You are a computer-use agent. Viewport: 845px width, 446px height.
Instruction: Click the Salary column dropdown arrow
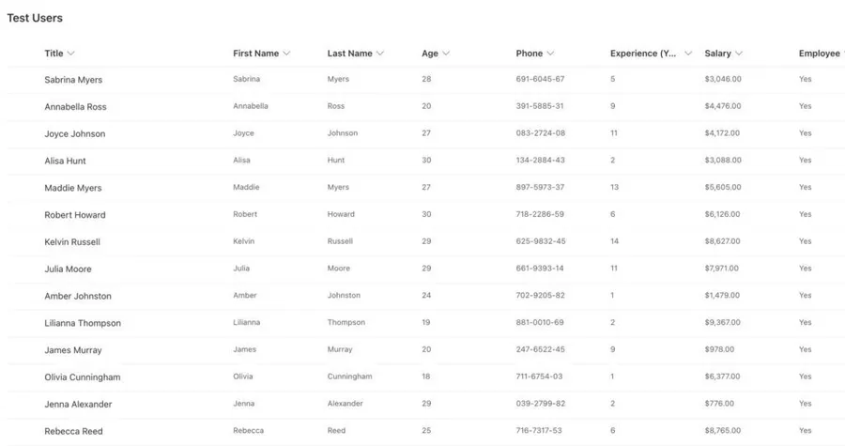point(740,54)
